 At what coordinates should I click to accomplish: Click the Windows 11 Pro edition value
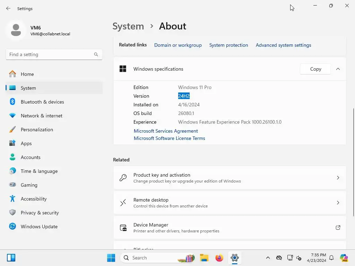tap(195, 87)
